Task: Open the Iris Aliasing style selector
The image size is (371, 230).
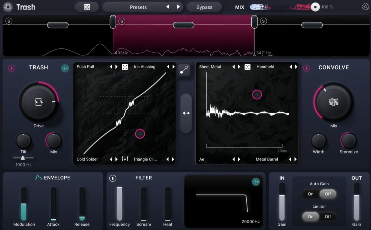Action: point(145,67)
